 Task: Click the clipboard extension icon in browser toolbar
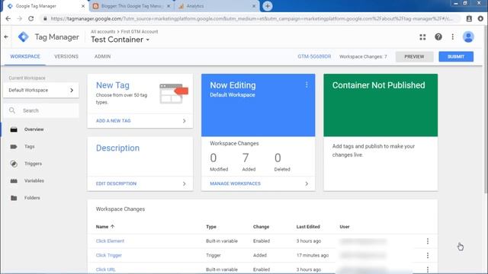pos(469,18)
